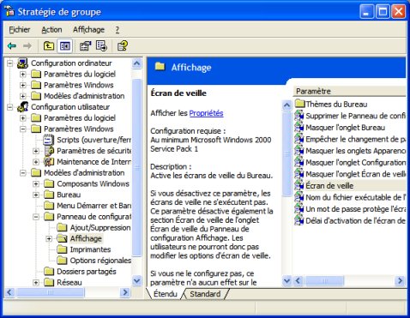Open the Fichier menu

click(20, 29)
